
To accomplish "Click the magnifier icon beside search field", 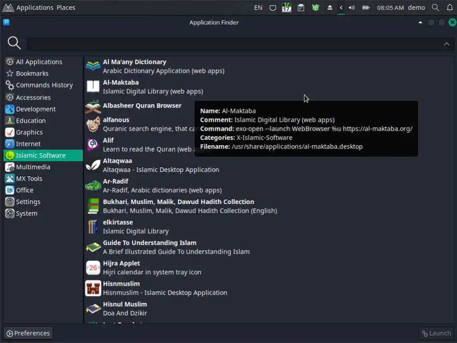I will [x=14, y=43].
